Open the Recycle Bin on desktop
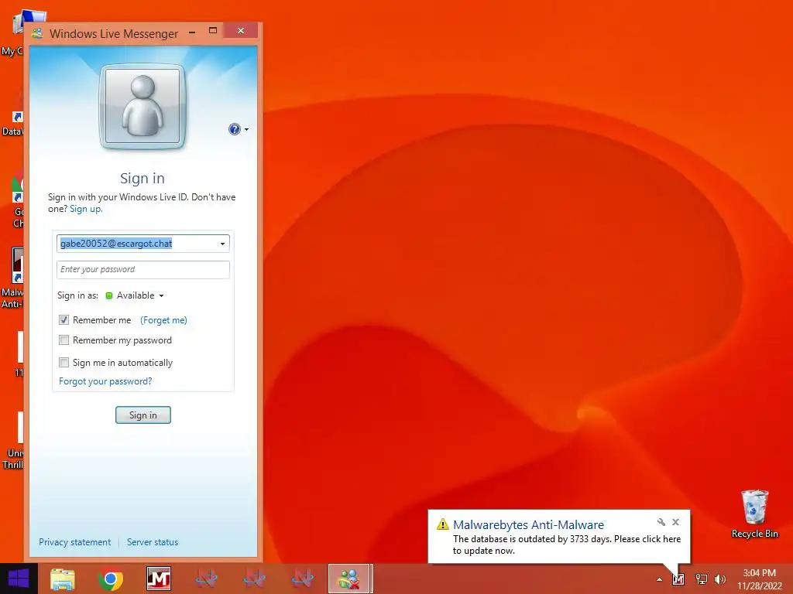The width and height of the screenshot is (793, 594). (754, 514)
